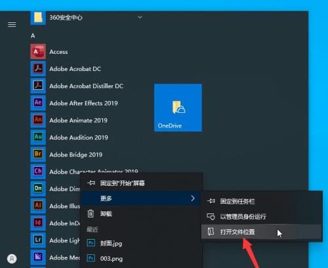The width and height of the screenshot is (328, 268).
Task: Click the Adobe Acrobat Distiller DC icon
Action: (38, 86)
